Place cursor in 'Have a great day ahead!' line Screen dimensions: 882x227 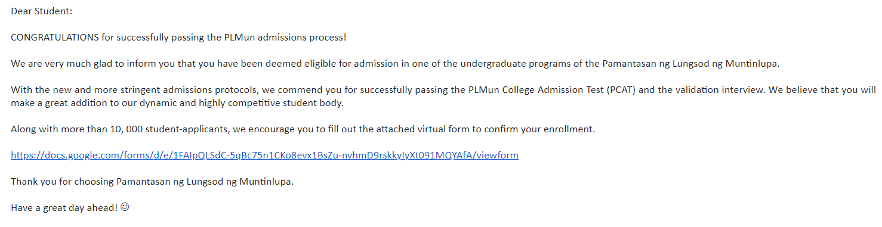click(x=64, y=208)
